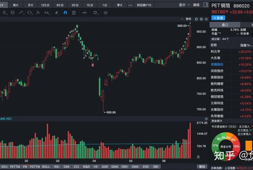This screenshot has height=170, width=253.
Task: Enable the CCI indicator
Action: pos(76,167)
